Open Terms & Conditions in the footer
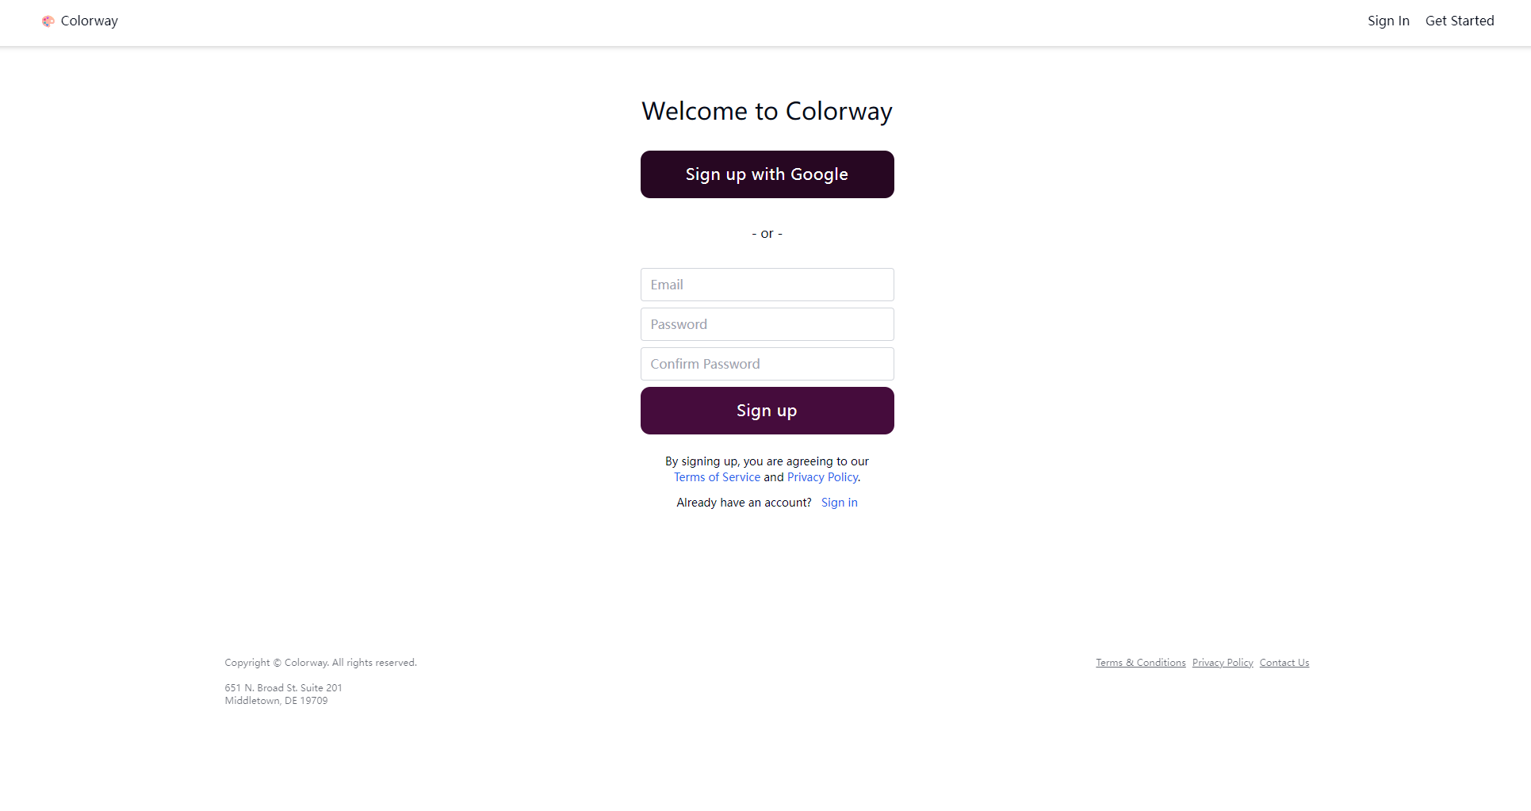1531x811 pixels. point(1140,663)
